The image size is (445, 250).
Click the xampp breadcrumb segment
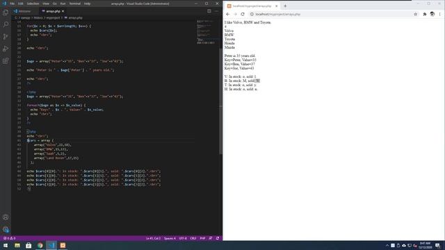coord(26,17)
